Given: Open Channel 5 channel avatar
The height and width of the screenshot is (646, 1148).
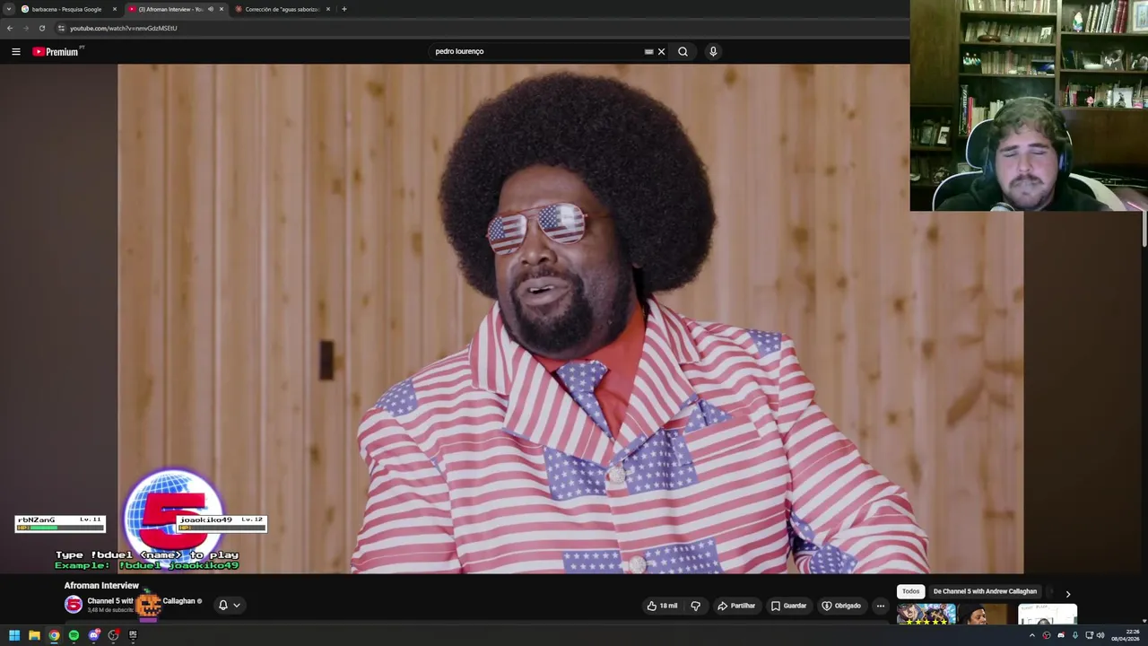Looking at the screenshot, I should (74, 605).
